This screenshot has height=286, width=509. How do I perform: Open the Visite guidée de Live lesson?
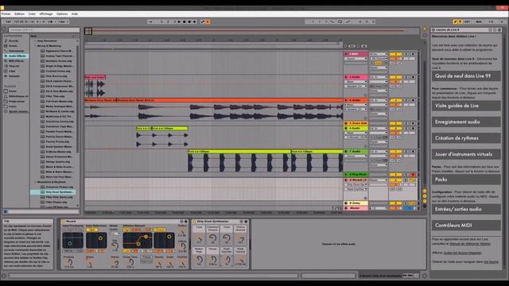(x=466, y=106)
